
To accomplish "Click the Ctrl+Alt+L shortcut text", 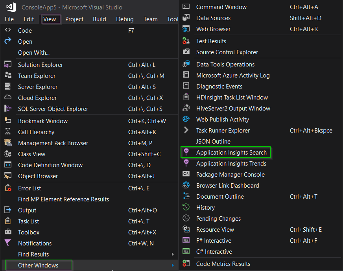I will (142, 65).
